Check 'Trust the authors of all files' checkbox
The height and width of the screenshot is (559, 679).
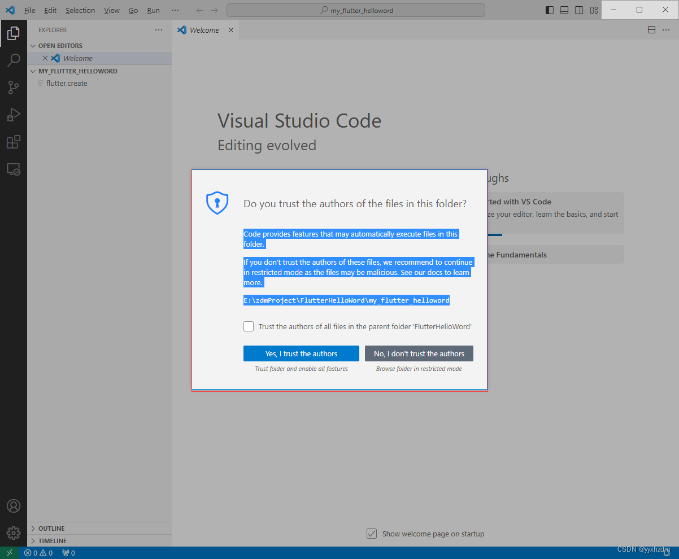[249, 326]
